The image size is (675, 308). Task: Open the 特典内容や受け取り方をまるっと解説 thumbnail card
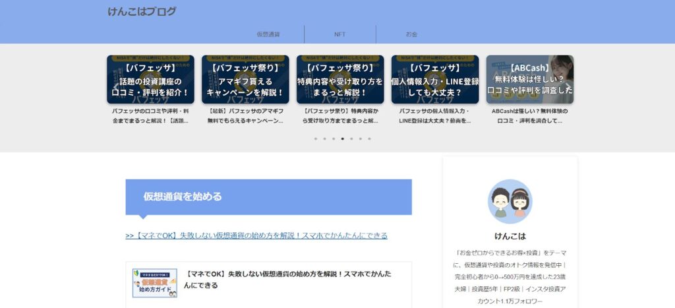point(340,79)
